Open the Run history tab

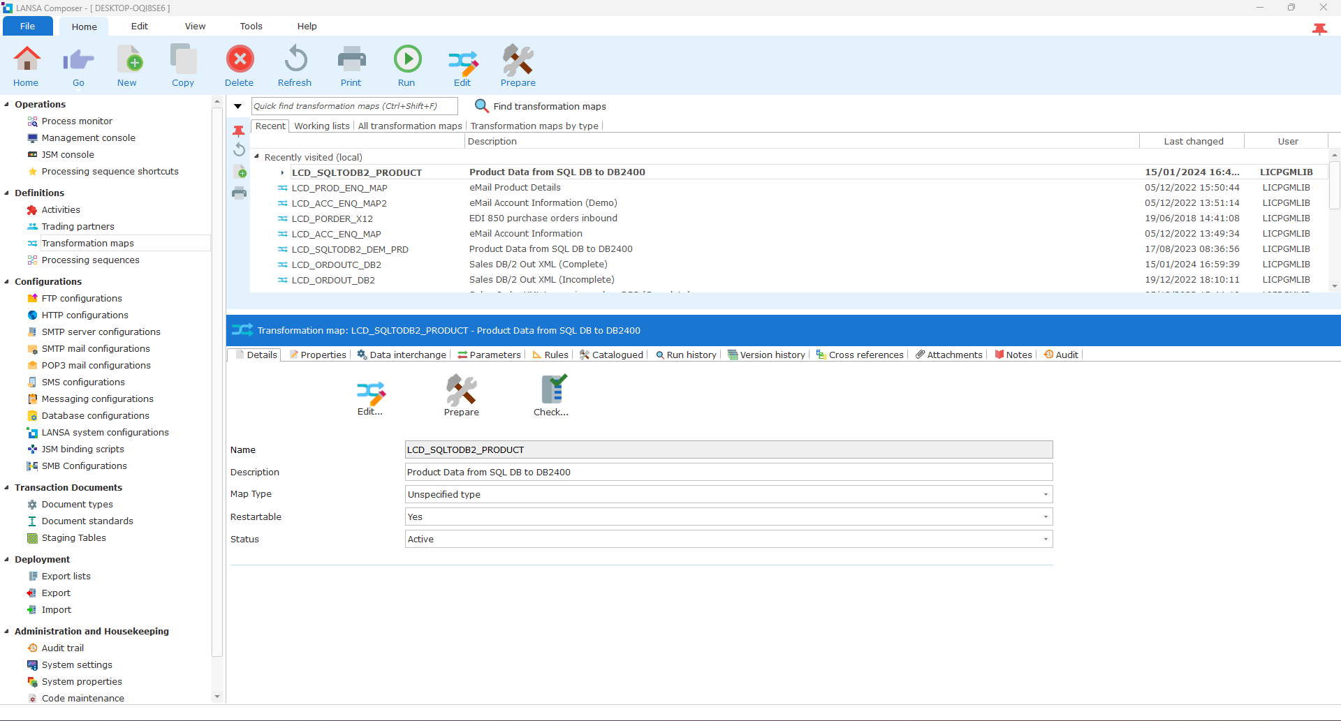(687, 355)
